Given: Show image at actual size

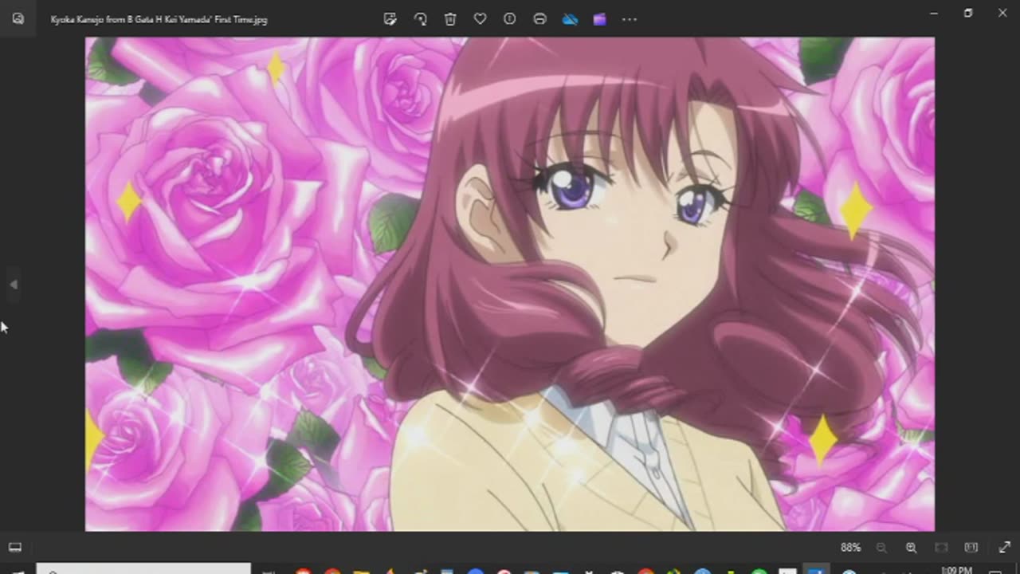Looking at the screenshot, I should pos(971,548).
